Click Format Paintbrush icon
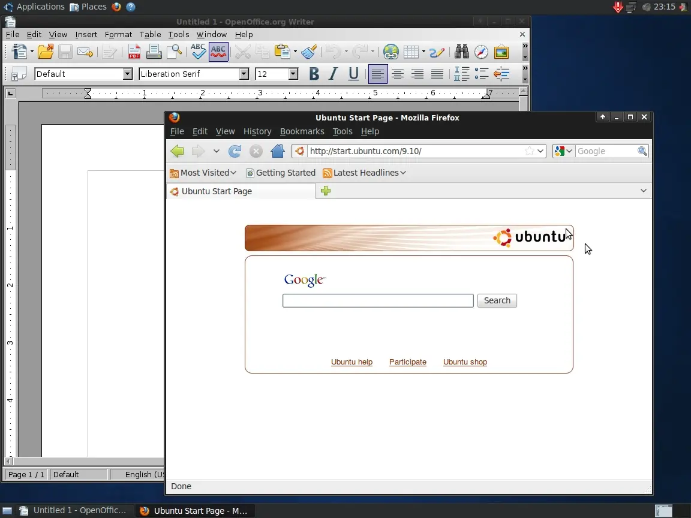Image resolution: width=691 pixels, height=518 pixels. [x=308, y=52]
